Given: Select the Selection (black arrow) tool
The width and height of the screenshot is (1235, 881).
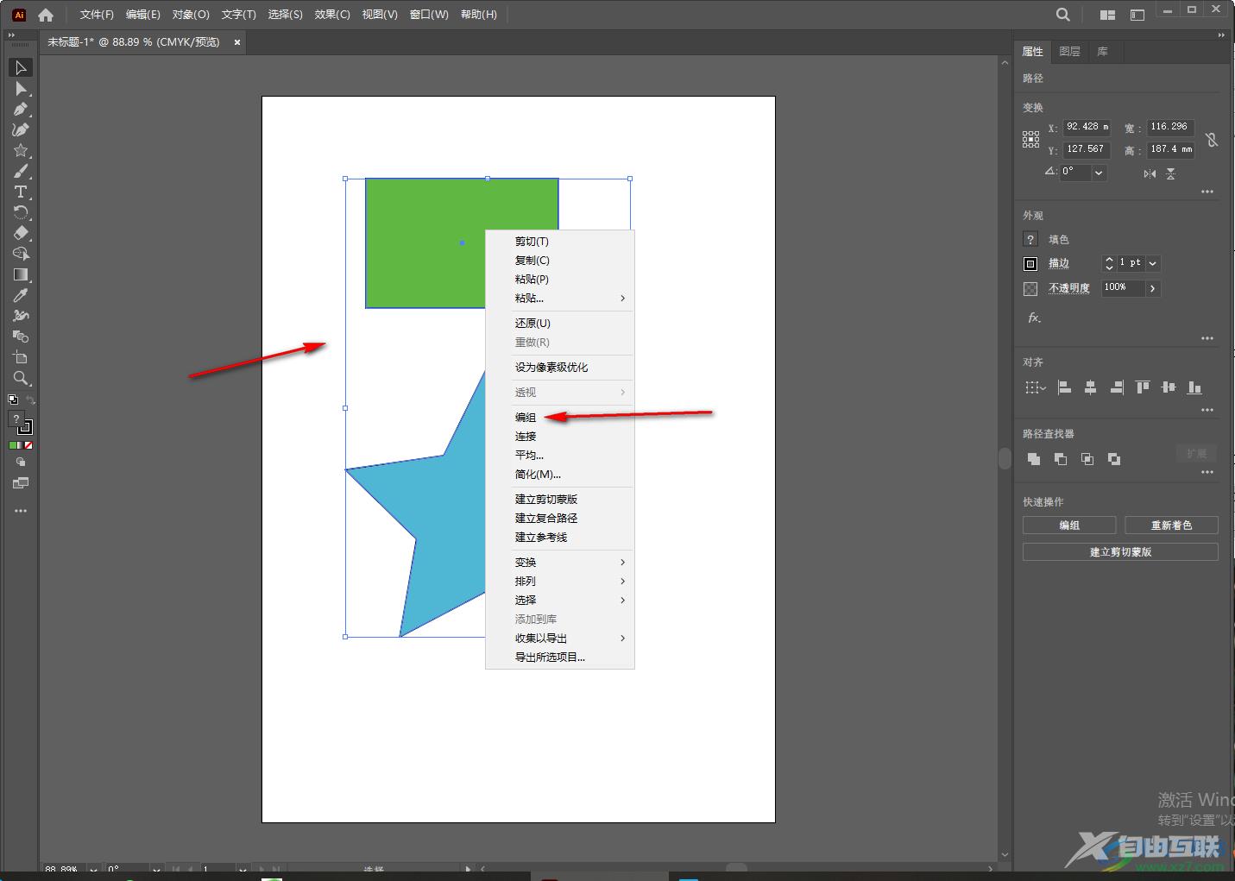Looking at the screenshot, I should pos(21,67).
